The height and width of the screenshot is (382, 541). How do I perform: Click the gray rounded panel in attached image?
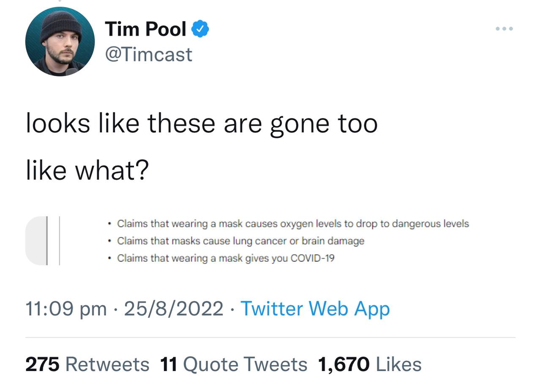[x=36, y=241]
